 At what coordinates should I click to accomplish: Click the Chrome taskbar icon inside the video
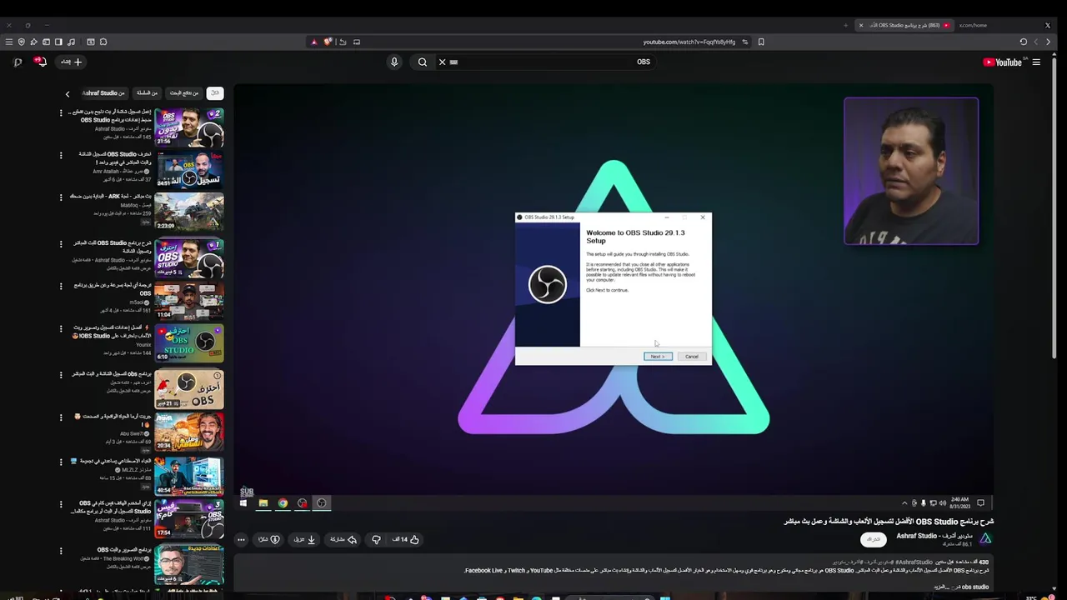(x=283, y=503)
